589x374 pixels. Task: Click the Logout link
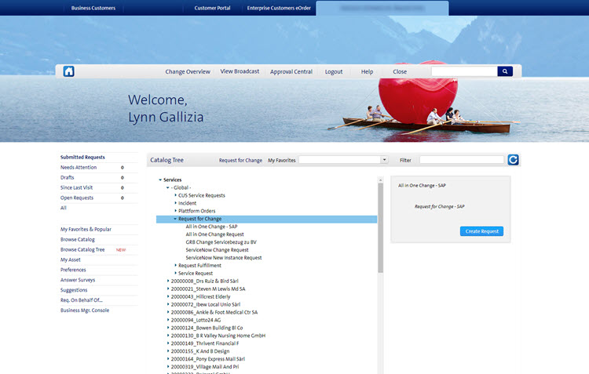(x=334, y=71)
